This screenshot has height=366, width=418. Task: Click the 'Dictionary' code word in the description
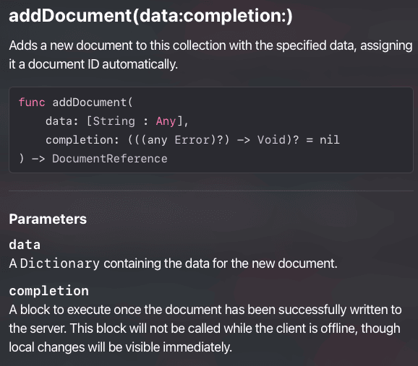pos(60,263)
